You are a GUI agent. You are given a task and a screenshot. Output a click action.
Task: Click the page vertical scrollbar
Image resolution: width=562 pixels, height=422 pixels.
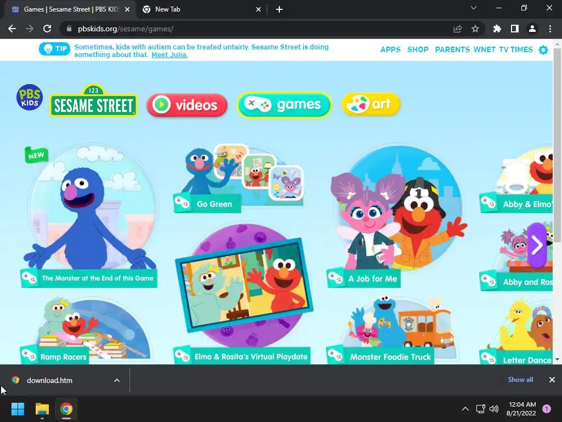tap(557, 145)
